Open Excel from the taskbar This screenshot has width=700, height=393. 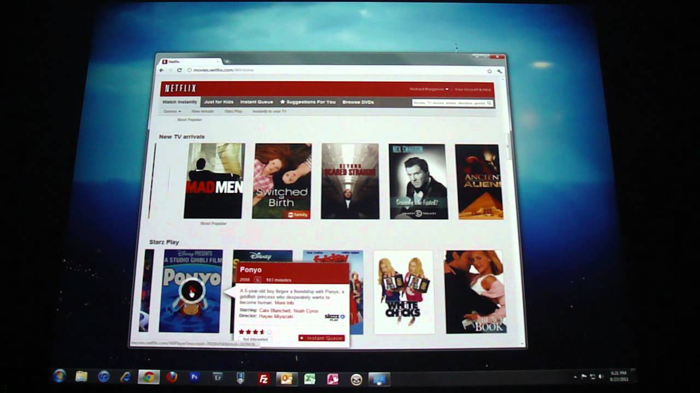(x=310, y=379)
